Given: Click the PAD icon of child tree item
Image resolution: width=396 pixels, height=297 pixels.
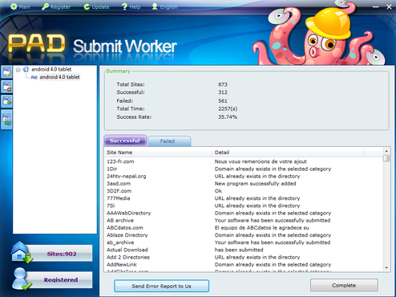Looking at the screenshot, I should 34,77.
